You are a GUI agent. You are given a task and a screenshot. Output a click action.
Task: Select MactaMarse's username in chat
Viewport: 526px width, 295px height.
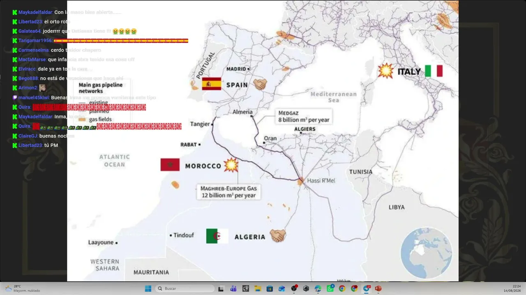32,59
